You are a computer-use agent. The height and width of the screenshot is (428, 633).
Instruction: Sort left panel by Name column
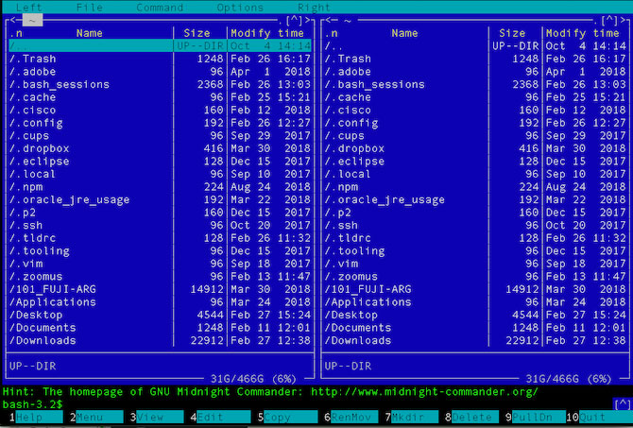pos(89,33)
